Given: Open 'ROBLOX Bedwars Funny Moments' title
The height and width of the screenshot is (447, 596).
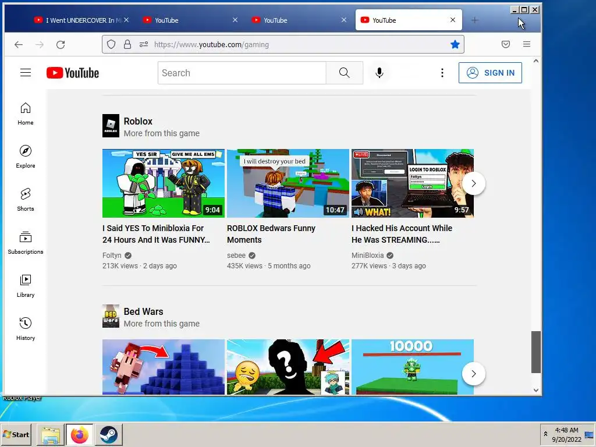Looking at the screenshot, I should tap(271, 234).
